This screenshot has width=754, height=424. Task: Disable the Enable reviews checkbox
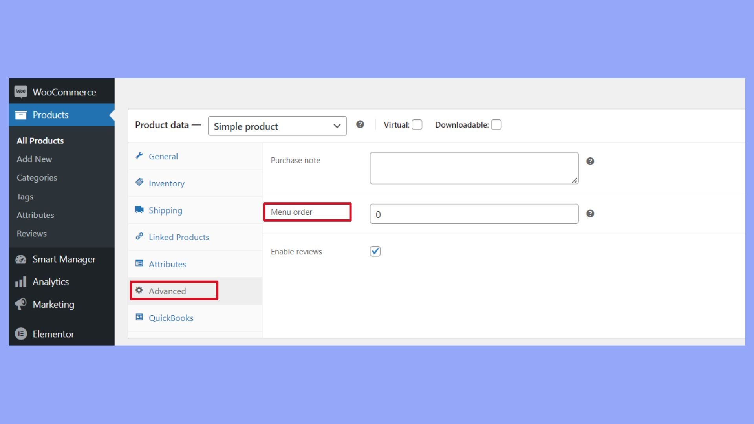375,251
